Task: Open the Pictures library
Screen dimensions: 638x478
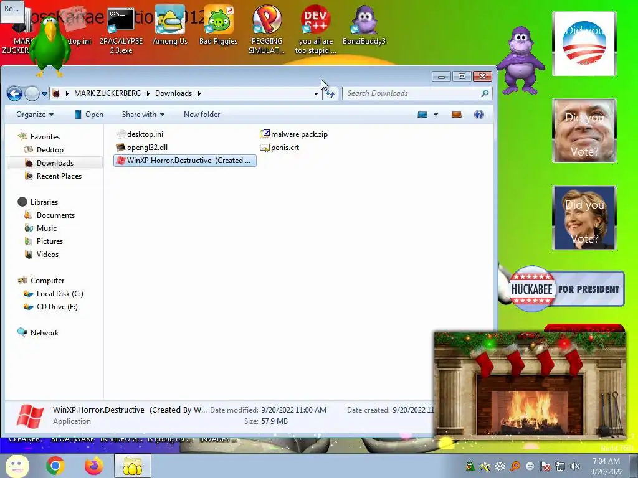Action: point(50,241)
